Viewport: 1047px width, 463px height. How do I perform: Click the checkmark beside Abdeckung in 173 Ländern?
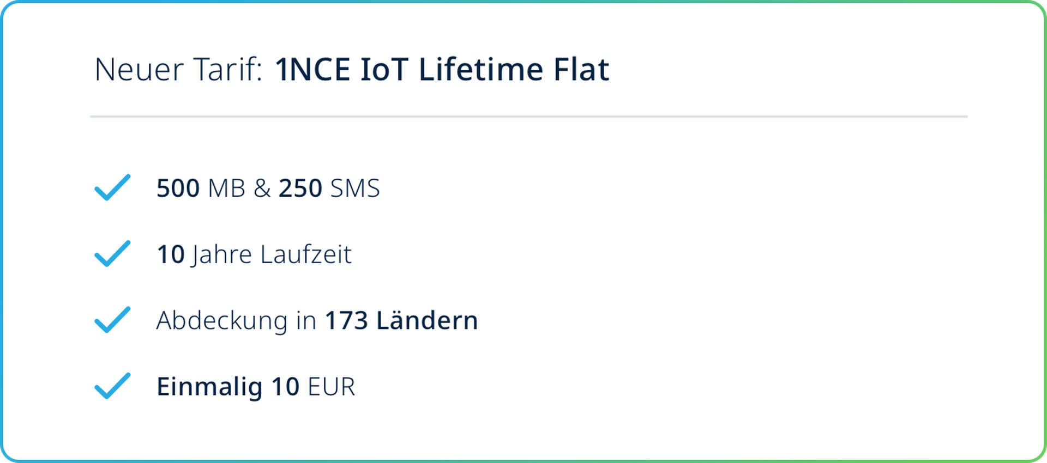coord(112,320)
